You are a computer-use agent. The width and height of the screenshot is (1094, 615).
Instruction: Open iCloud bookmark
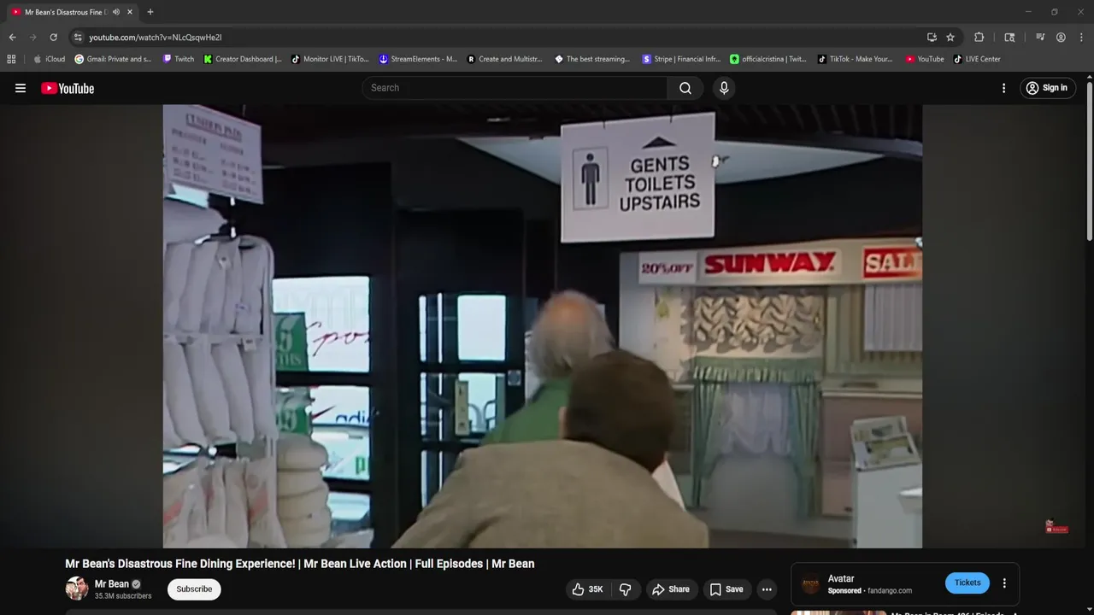point(49,59)
